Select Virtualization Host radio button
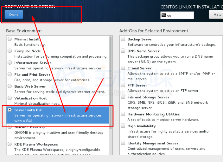 pyautogui.click(x=10, y=98)
